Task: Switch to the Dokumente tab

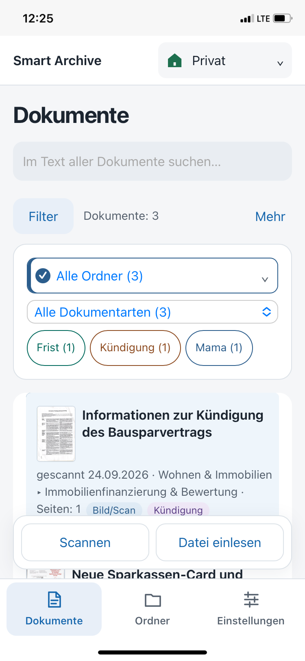Action: (x=54, y=609)
